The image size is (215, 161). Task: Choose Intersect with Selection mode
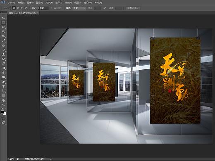26,8
